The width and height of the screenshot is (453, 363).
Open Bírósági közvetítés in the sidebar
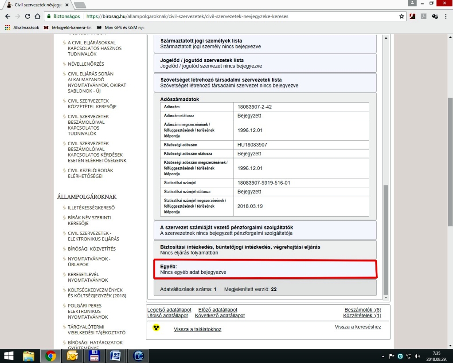[x=91, y=249]
